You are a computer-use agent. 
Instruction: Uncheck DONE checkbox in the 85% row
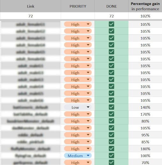point(112,142)
